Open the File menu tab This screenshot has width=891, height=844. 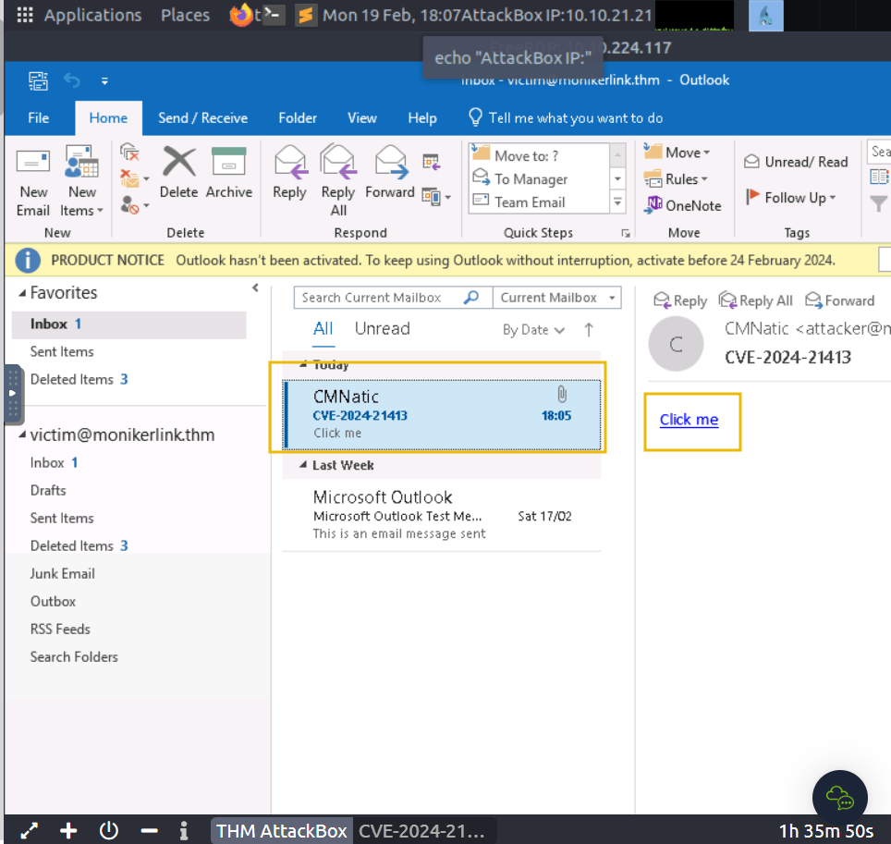click(39, 118)
